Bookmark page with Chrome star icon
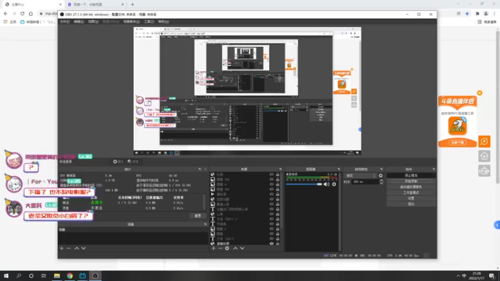The image size is (500, 281). [467, 14]
